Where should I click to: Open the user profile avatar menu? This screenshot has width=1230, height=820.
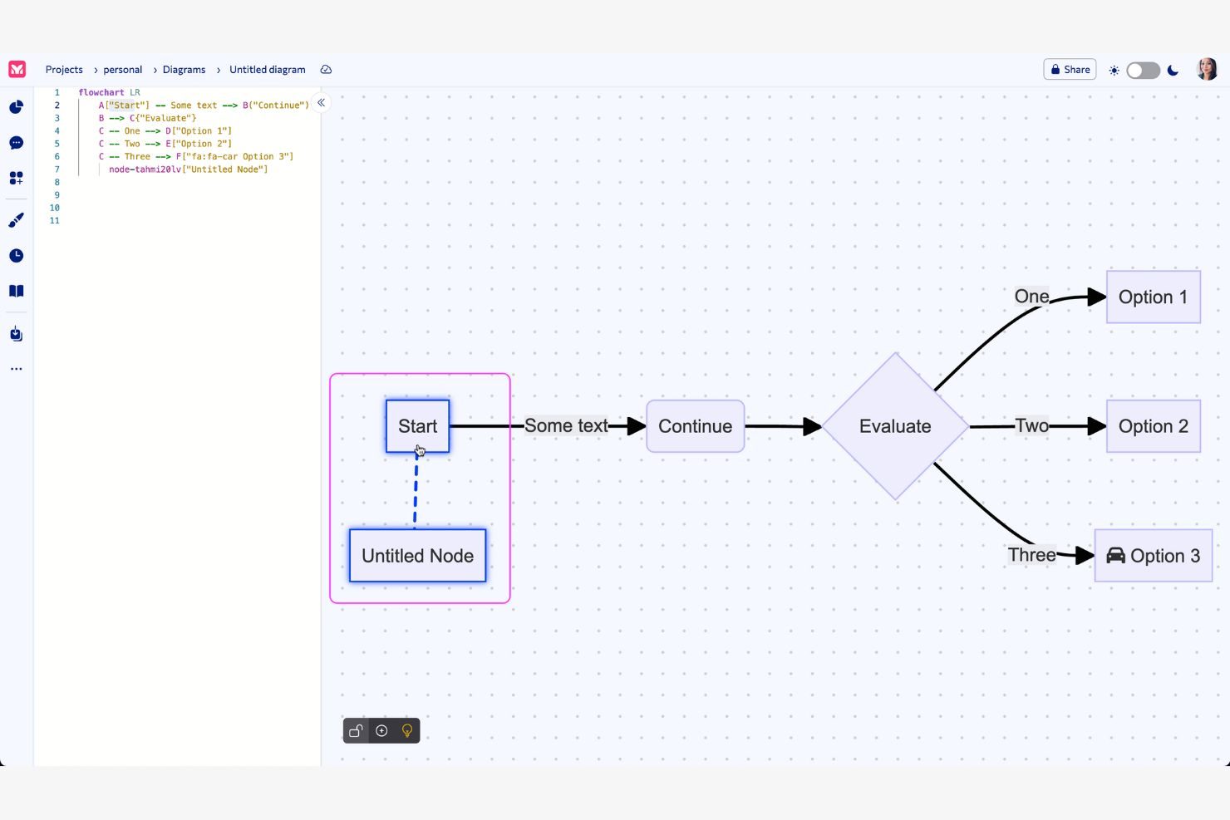(x=1206, y=69)
